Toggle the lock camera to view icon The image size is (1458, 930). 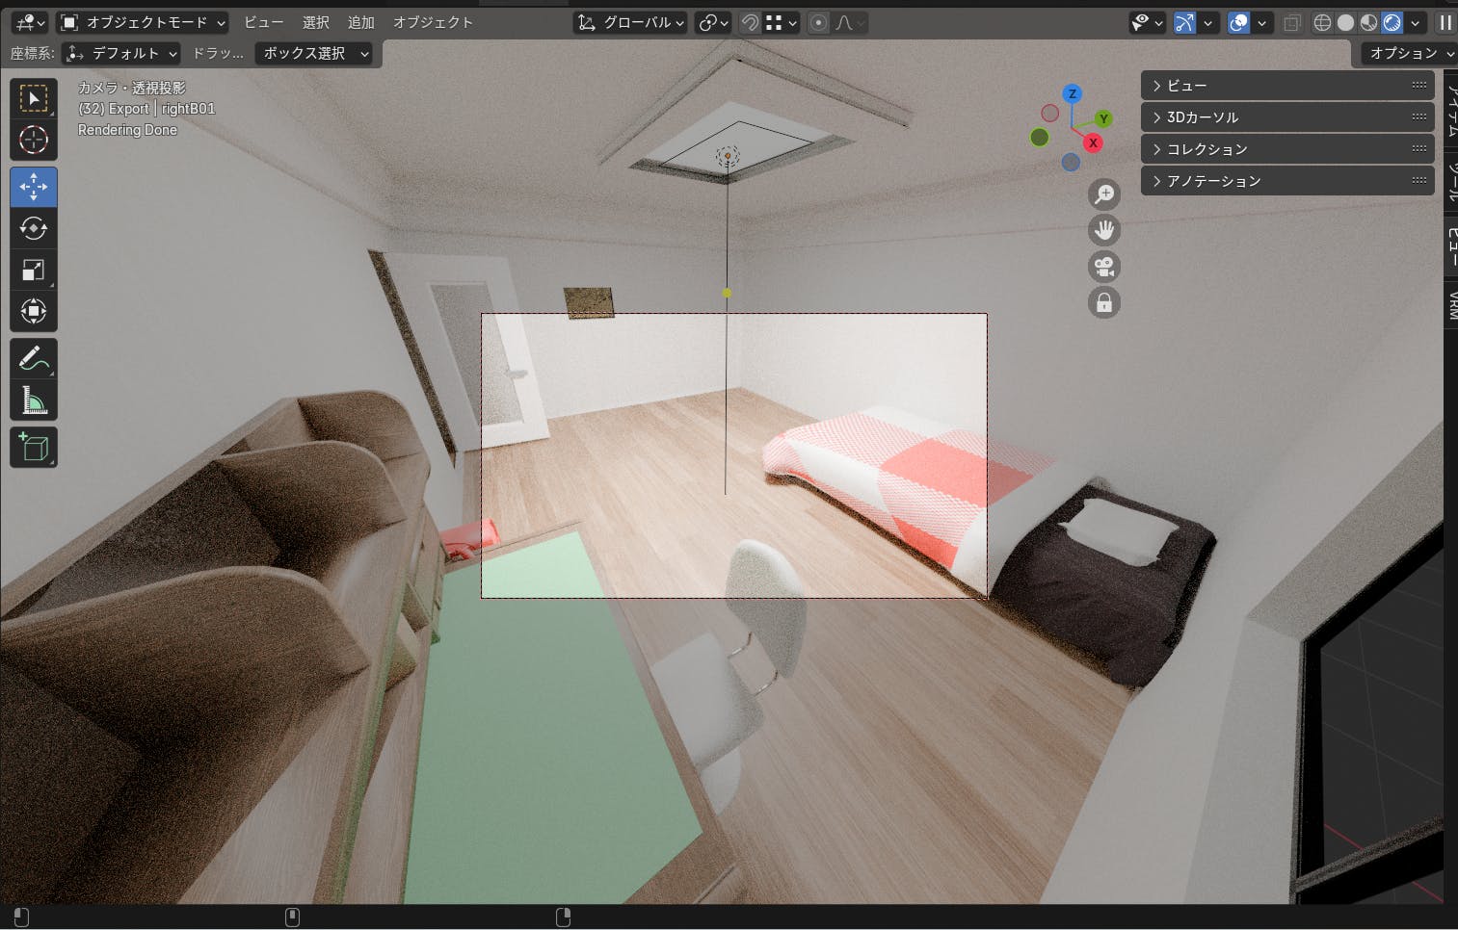(1103, 303)
